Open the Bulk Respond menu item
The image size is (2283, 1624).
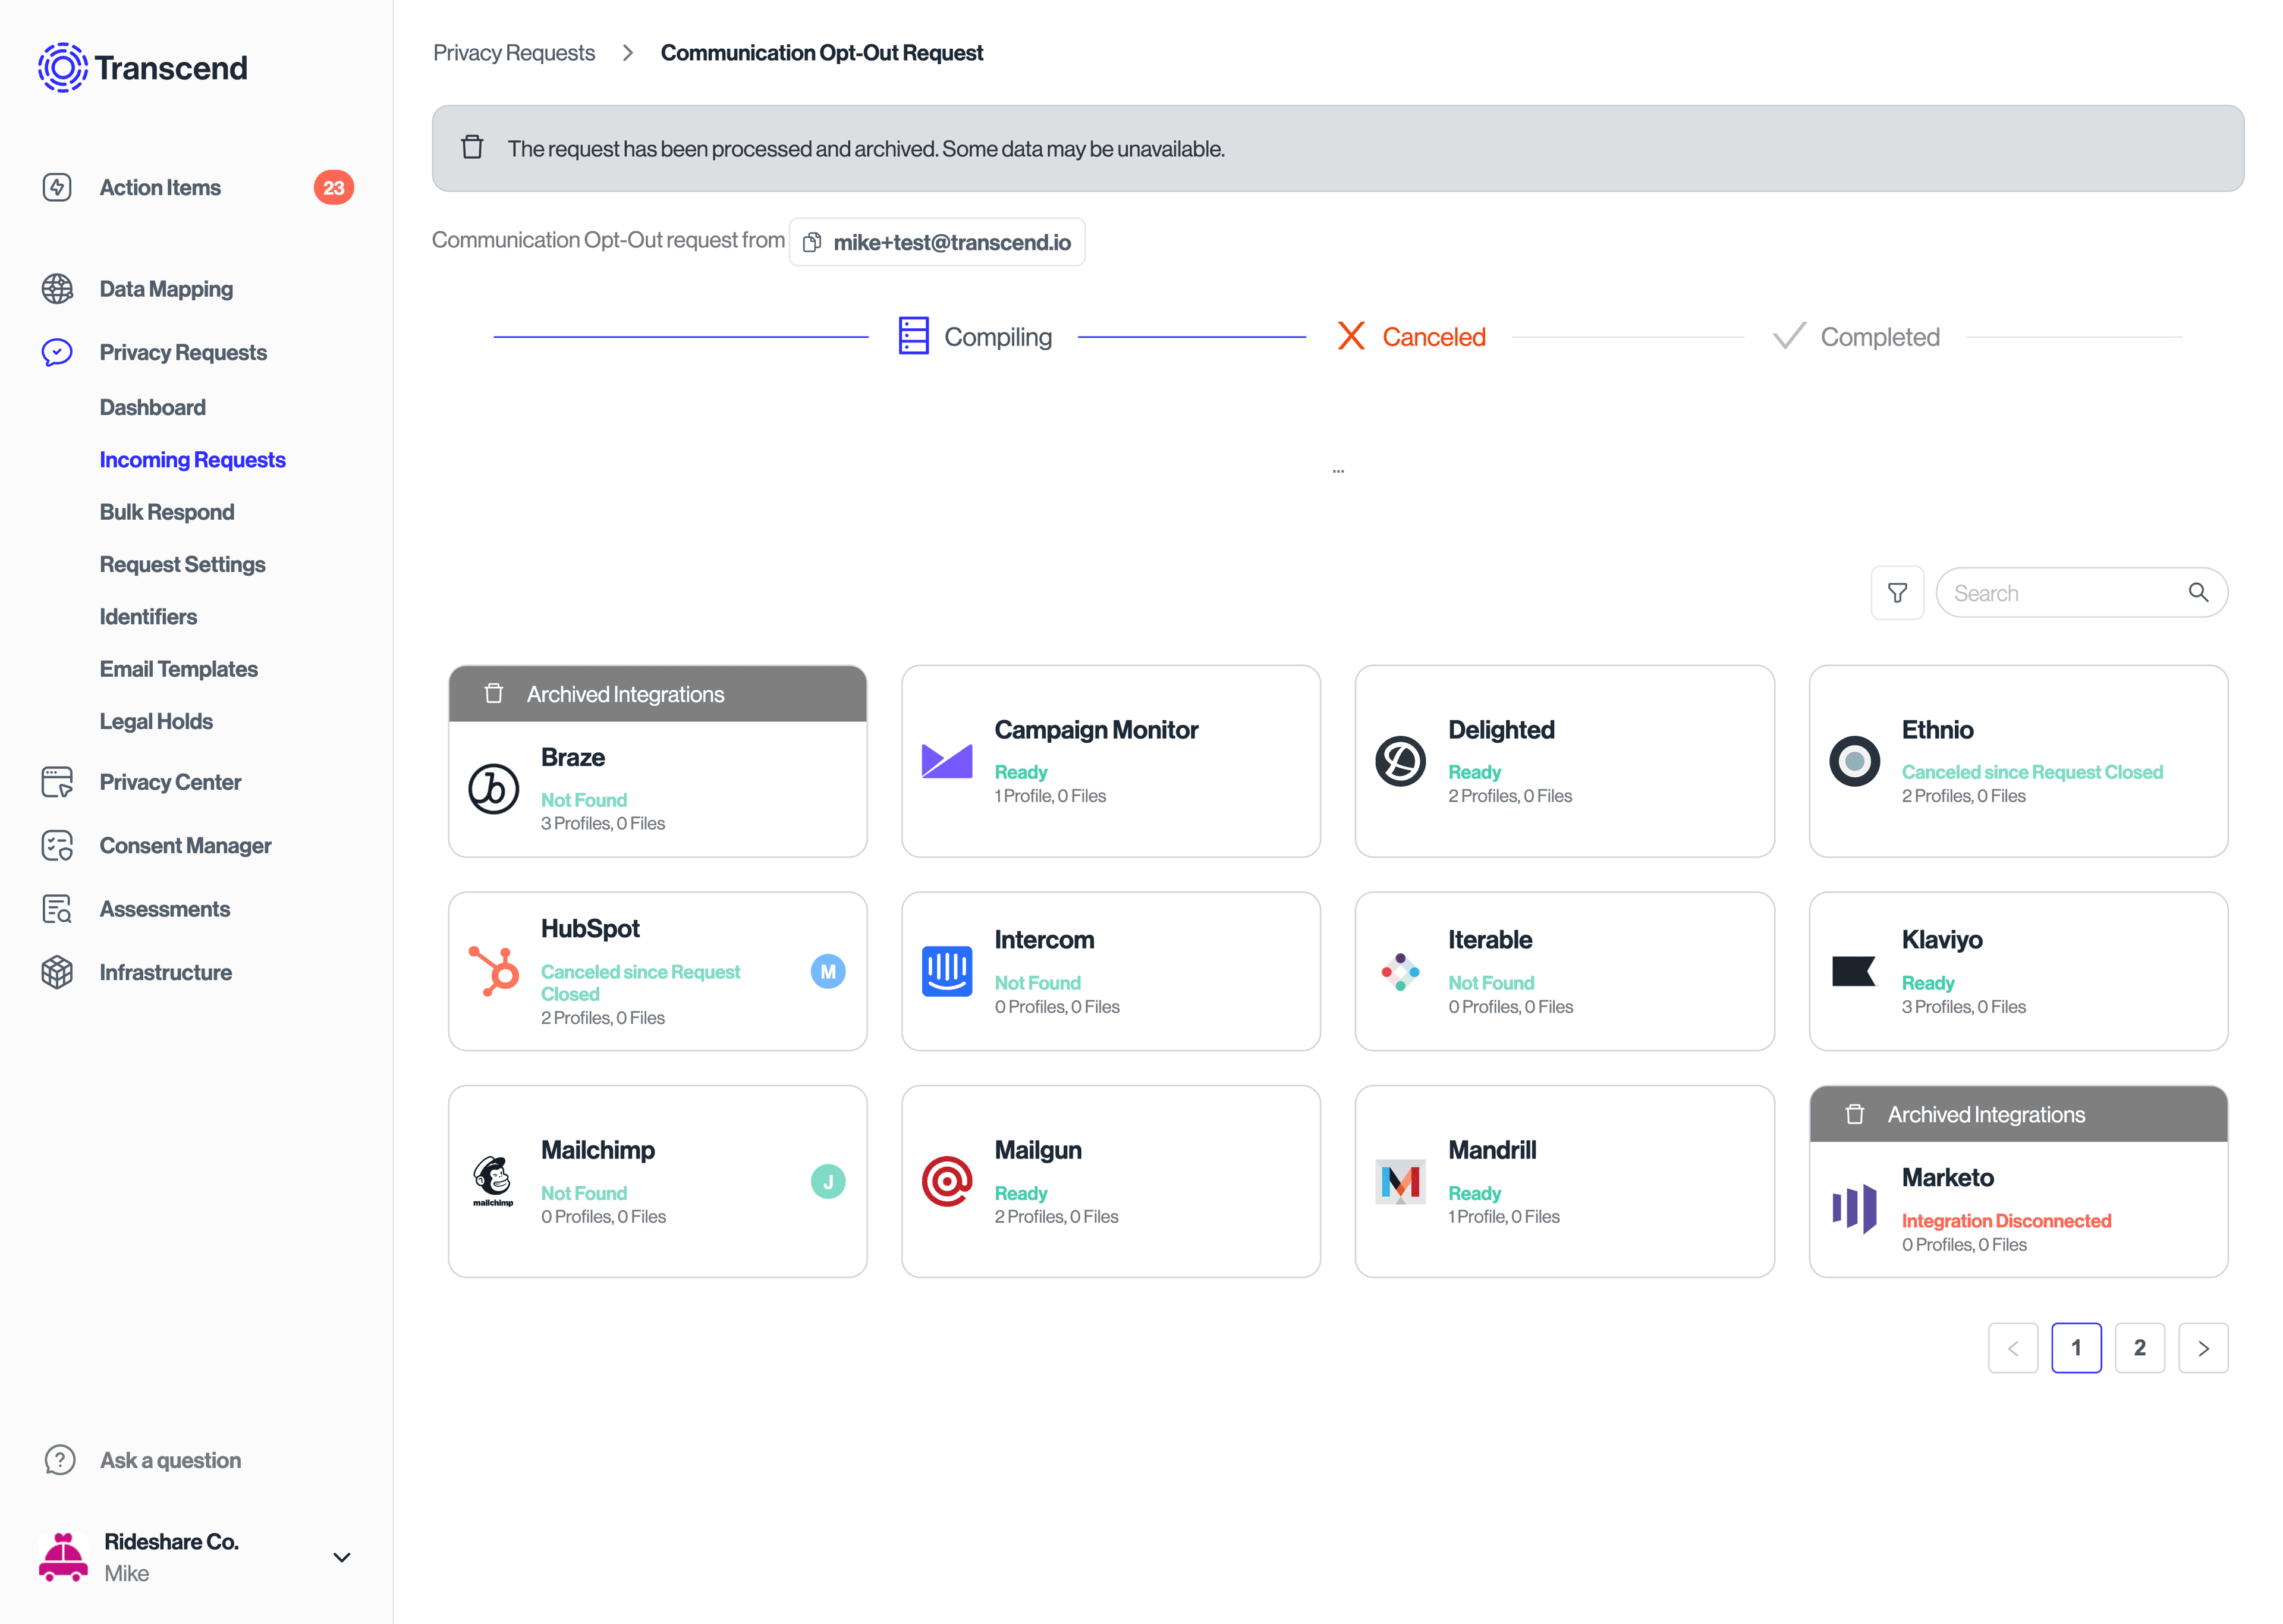(x=167, y=512)
